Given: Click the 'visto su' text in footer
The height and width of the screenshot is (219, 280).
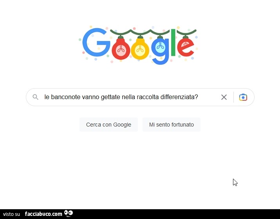Looking at the screenshot, I should pos(11,214).
